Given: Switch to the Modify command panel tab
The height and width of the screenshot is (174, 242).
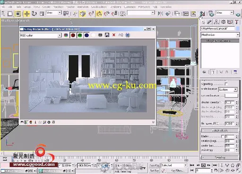Looking at the screenshot, I should click(209, 22).
